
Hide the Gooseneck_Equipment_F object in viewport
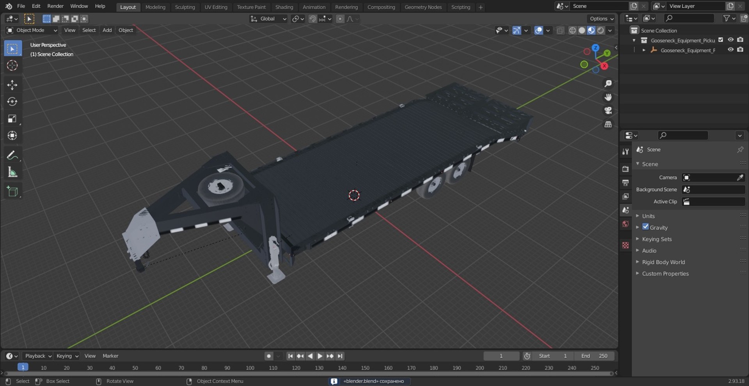pyautogui.click(x=731, y=49)
